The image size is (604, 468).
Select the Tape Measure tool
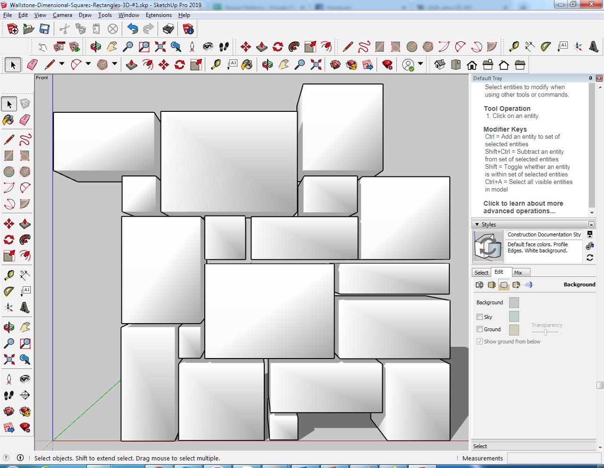click(x=8, y=275)
